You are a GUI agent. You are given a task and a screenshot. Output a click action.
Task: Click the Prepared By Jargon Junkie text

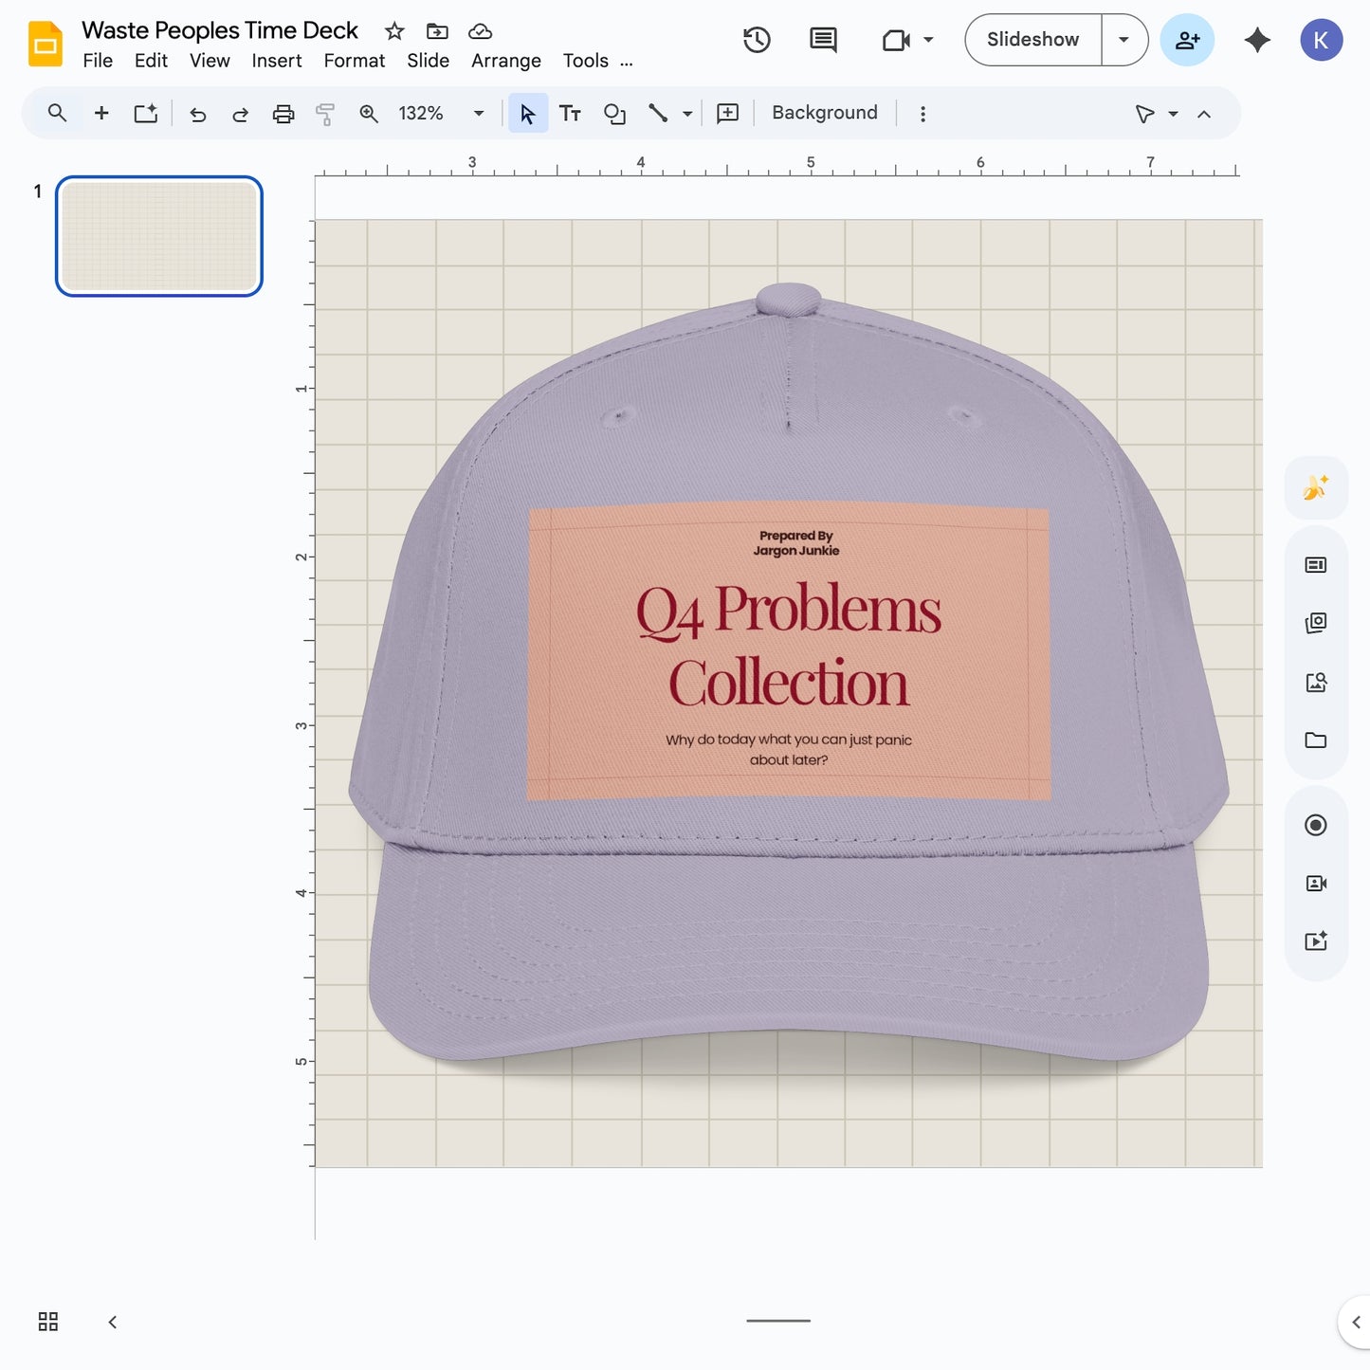[x=796, y=543]
